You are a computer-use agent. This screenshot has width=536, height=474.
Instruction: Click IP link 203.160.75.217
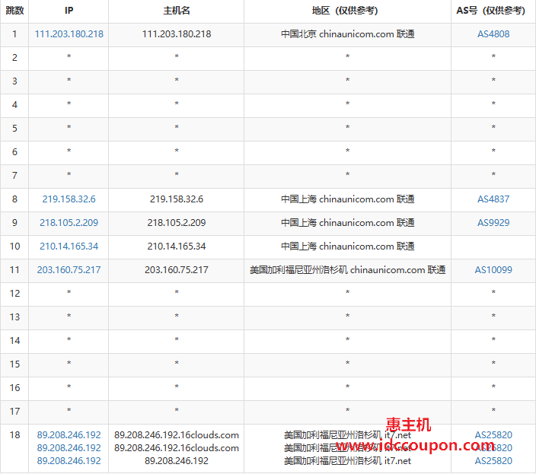coord(69,270)
